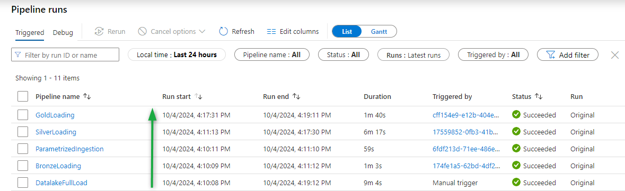Close the filter bar with X
This screenshot has height=191, width=625.
tap(614, 55)
